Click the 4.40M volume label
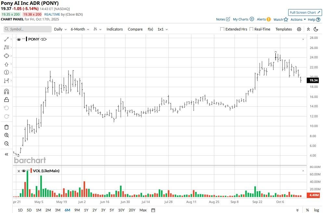This screenshot has width=323, height=213. pyautogui.click(x=313, y=195)
